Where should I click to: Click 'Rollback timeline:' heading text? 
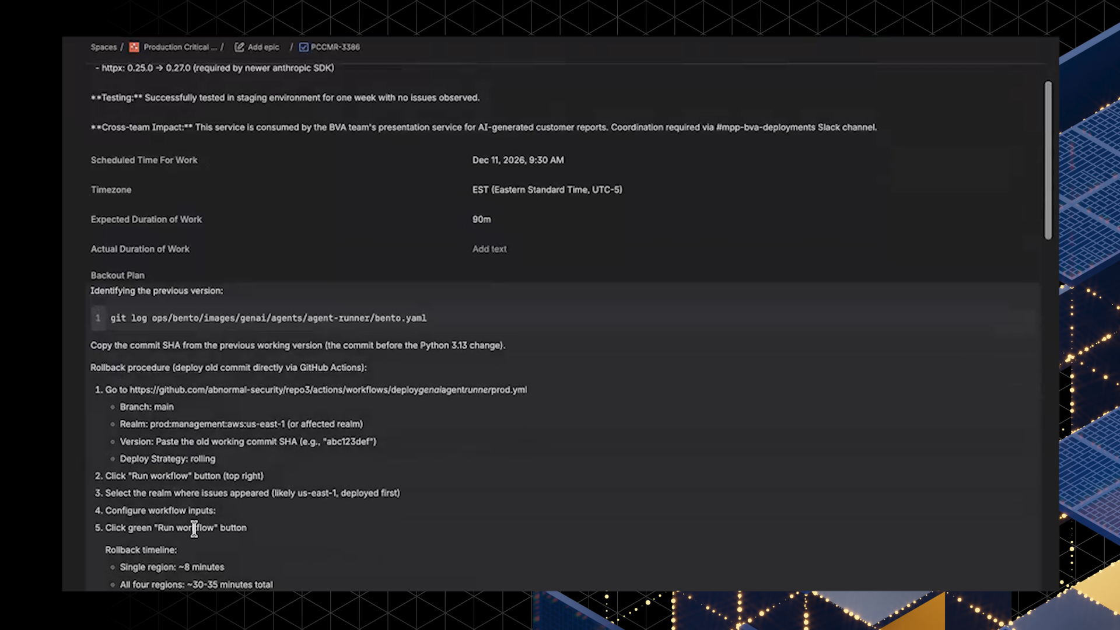[141, 550]
